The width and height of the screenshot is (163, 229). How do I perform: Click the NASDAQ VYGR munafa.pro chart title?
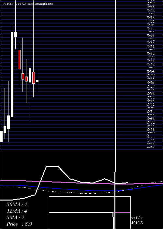[x=28, y=4]
